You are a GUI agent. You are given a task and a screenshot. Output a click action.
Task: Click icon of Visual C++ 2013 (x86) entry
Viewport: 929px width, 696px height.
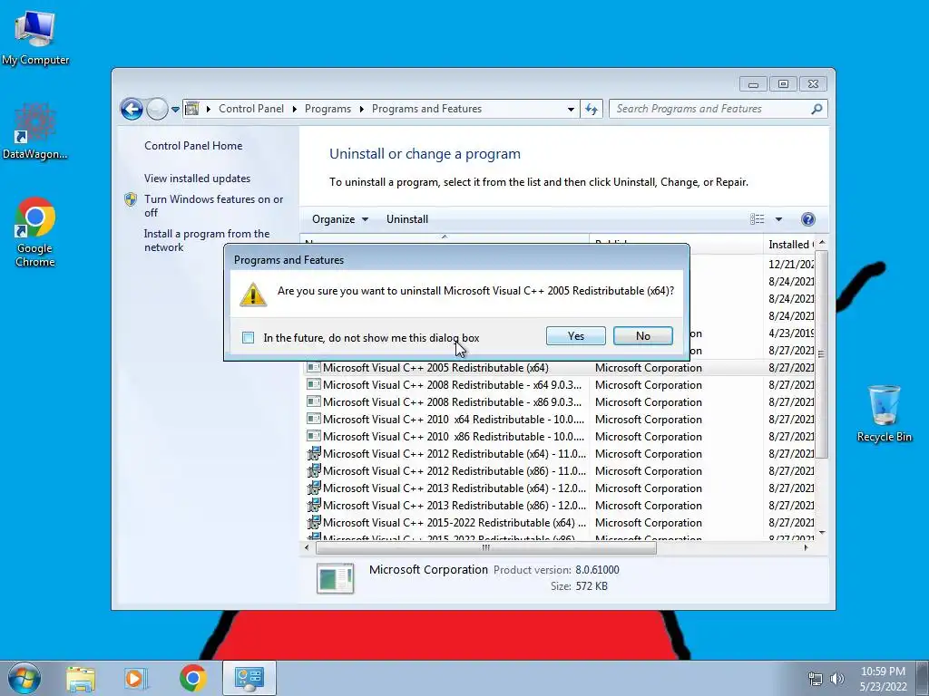tap(313, 505)
